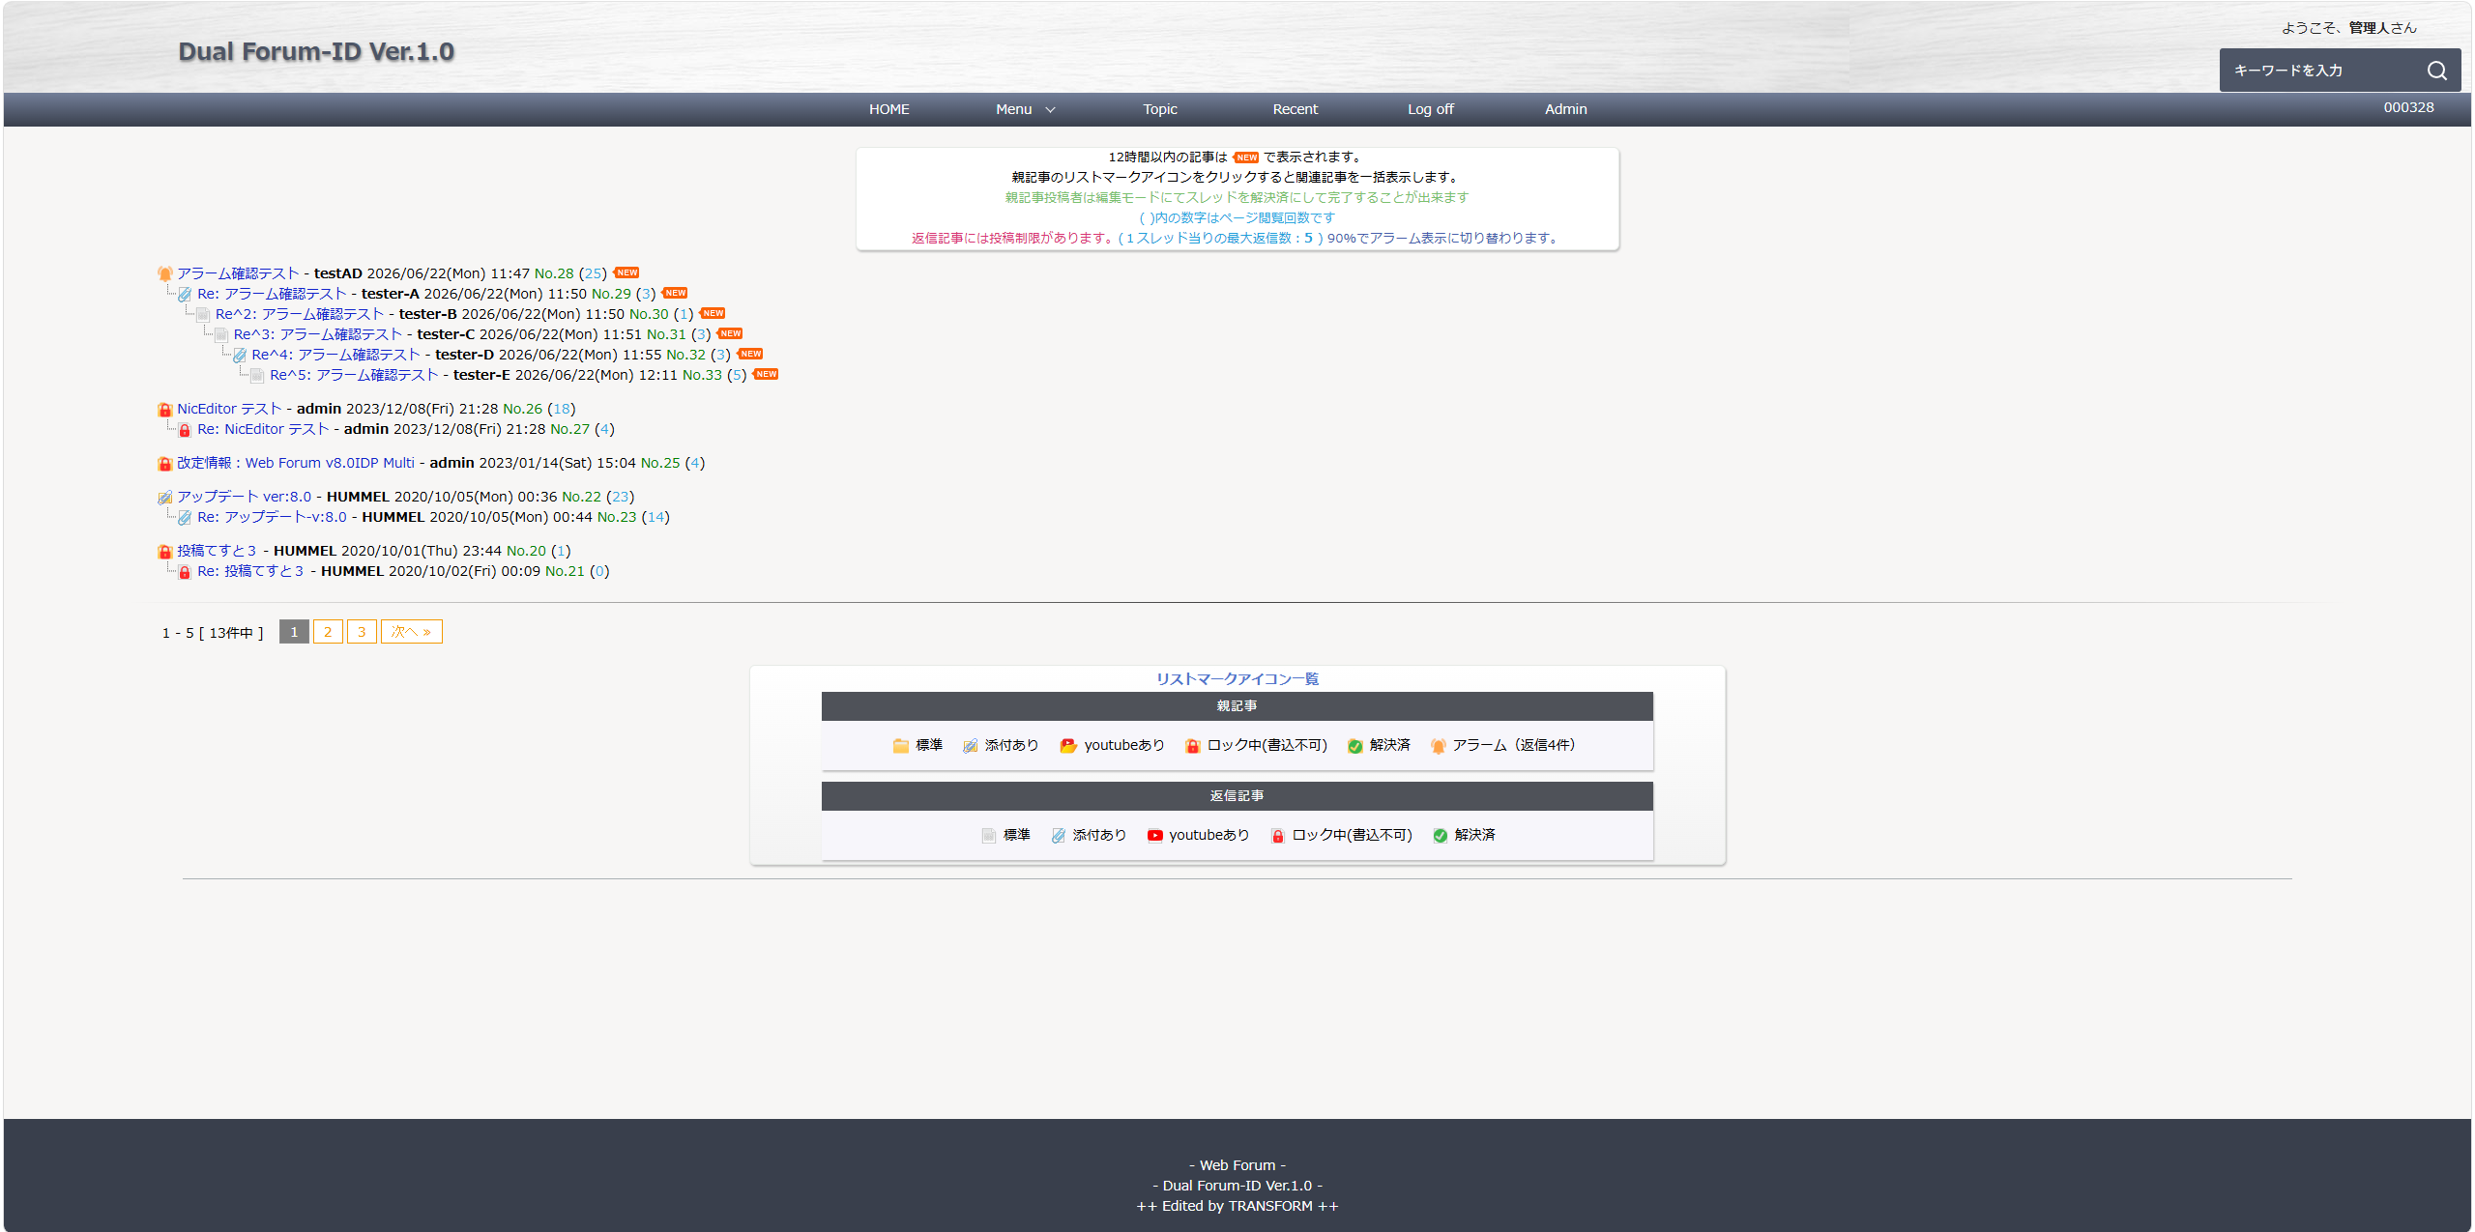
Task: Go to page 2
Action: click(328, 632)
